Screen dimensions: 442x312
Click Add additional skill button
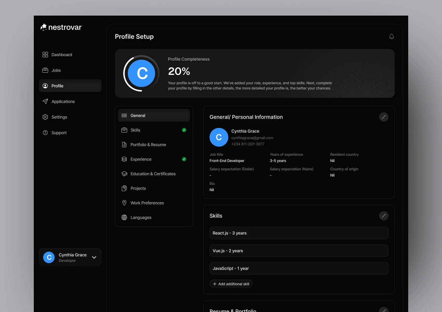click(231, 284)
